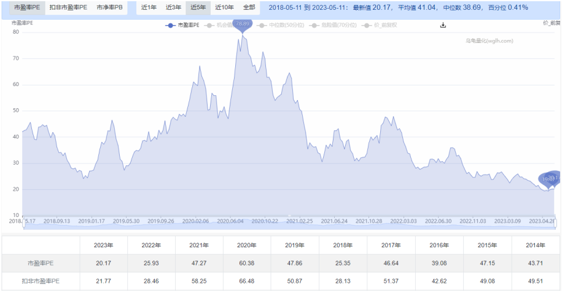Switch to the 市盈率PE tab
This screenshot has width=562, height=292.
click(x=27, y=7)
